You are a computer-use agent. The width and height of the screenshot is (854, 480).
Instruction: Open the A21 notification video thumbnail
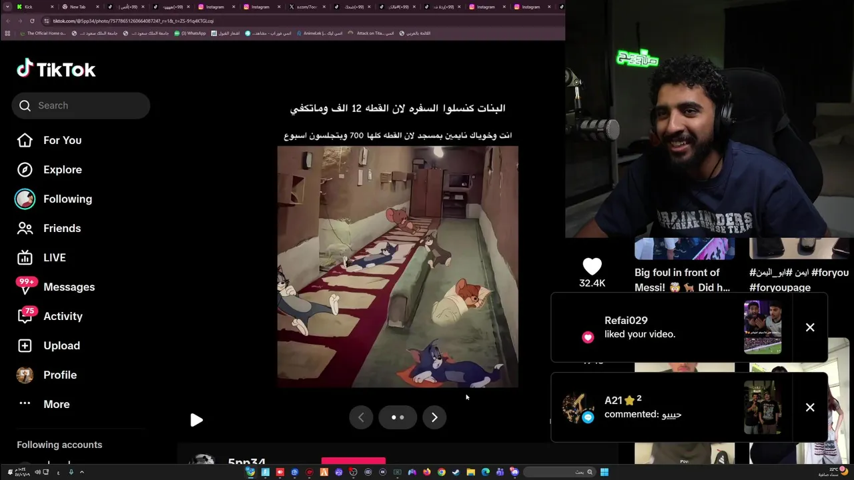[x=763, y=407]
